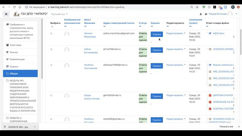The height and width of the screenshot is (136, 242).
Task: Select the Общее section in sidebar
Action: click(20, 74)
